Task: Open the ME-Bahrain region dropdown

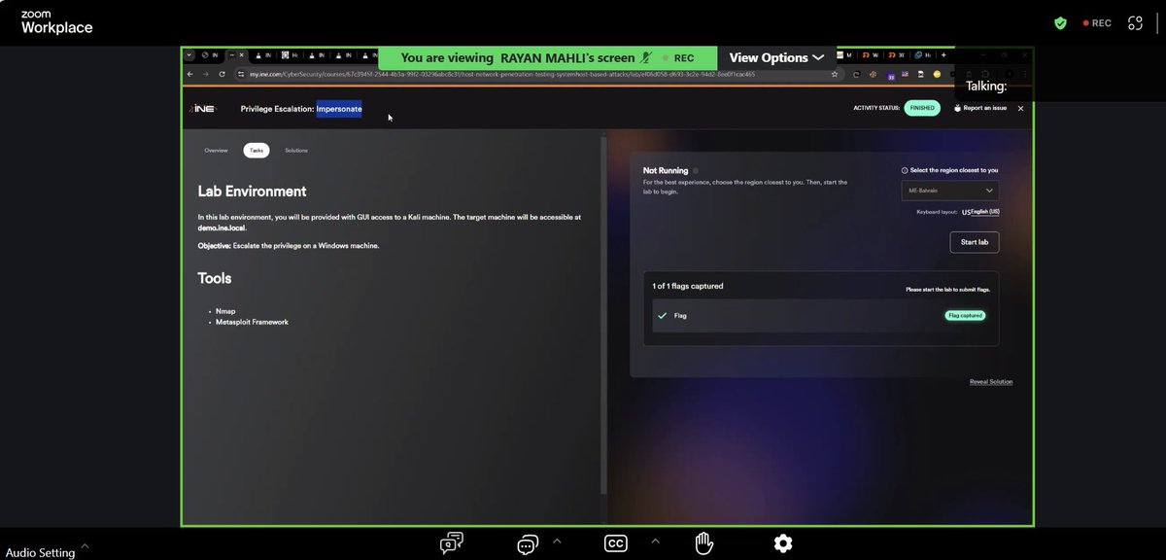Action: [949, 191]
